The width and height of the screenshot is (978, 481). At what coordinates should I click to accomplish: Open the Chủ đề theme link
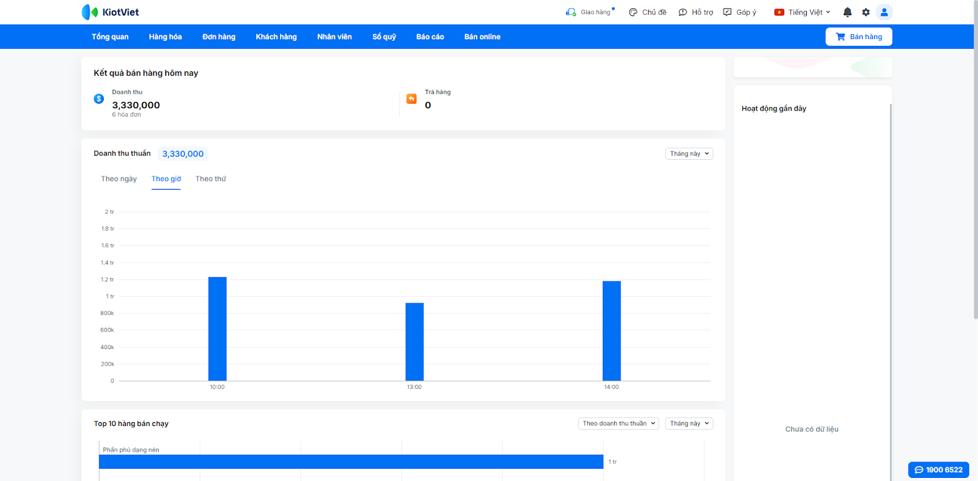coord(654,12)
